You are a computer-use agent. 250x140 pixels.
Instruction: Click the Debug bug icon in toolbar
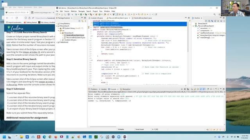tap(76, 14)
